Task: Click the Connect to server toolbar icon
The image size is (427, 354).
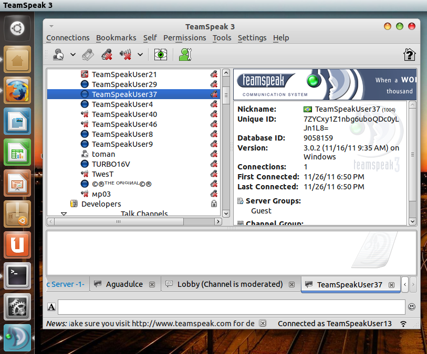Action: pyautogui.click(x=58, y=55)
